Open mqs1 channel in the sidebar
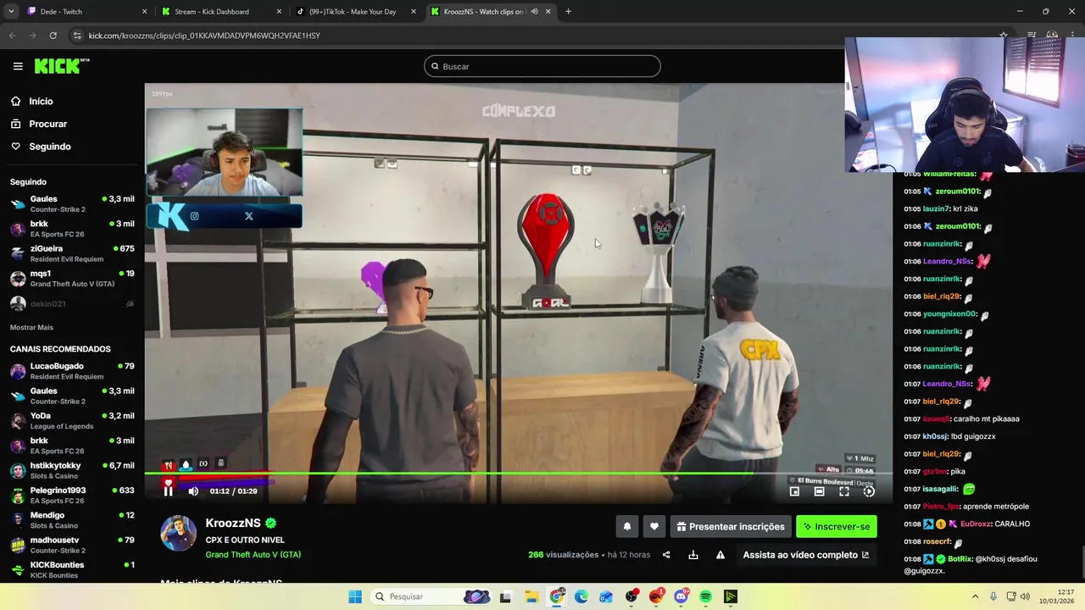The height and width of the screenshot is (610, 1085). tap(72, 278)
